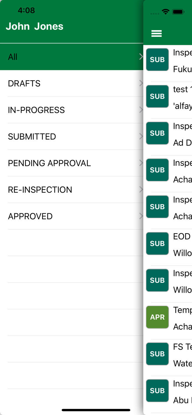This screenshot has height=415, width=192.
Task: Tap the SUB badge on the Water FS Test entry
Action: click(x=157, y=354)
